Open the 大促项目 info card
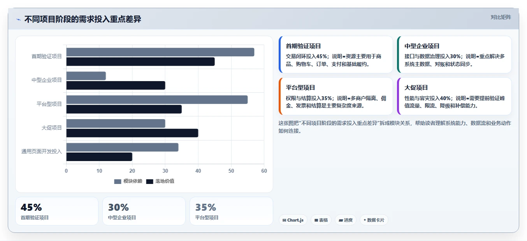This screenshot has width=527, height=241. click(x=454, y=96)
